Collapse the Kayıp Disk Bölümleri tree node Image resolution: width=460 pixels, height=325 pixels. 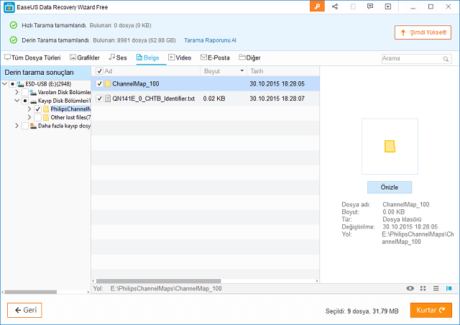(x=17, y=101)
